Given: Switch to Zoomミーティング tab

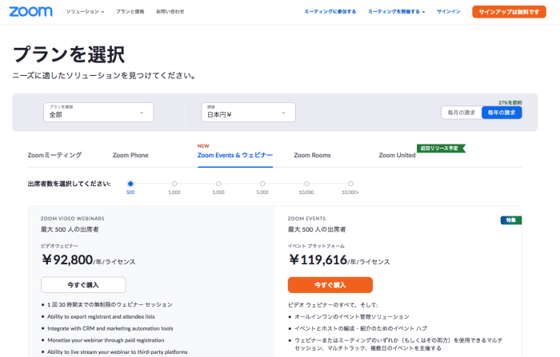Looking at the screenshot, I should point(54,155).
